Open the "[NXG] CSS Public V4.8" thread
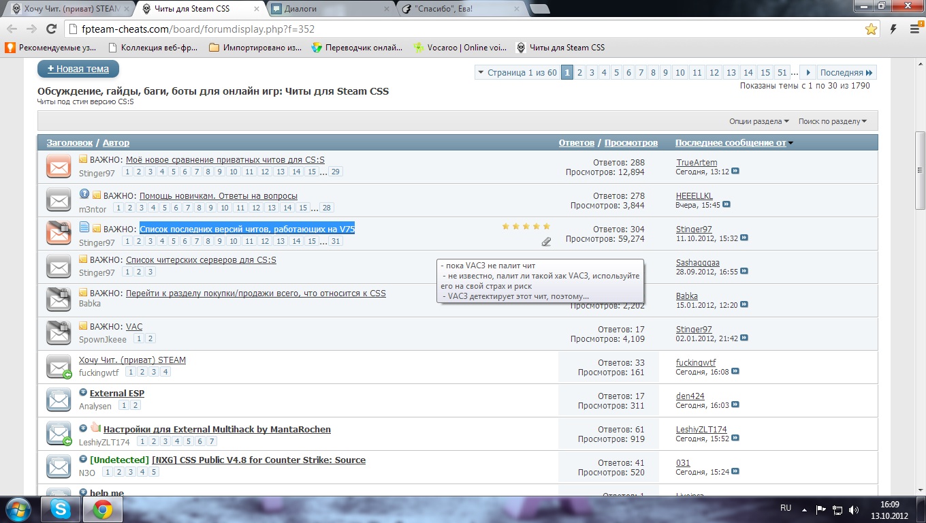 [259, 460]
